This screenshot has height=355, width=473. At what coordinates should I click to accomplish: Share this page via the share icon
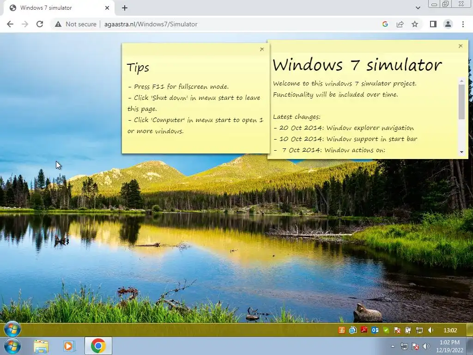[x=400, y=24]
